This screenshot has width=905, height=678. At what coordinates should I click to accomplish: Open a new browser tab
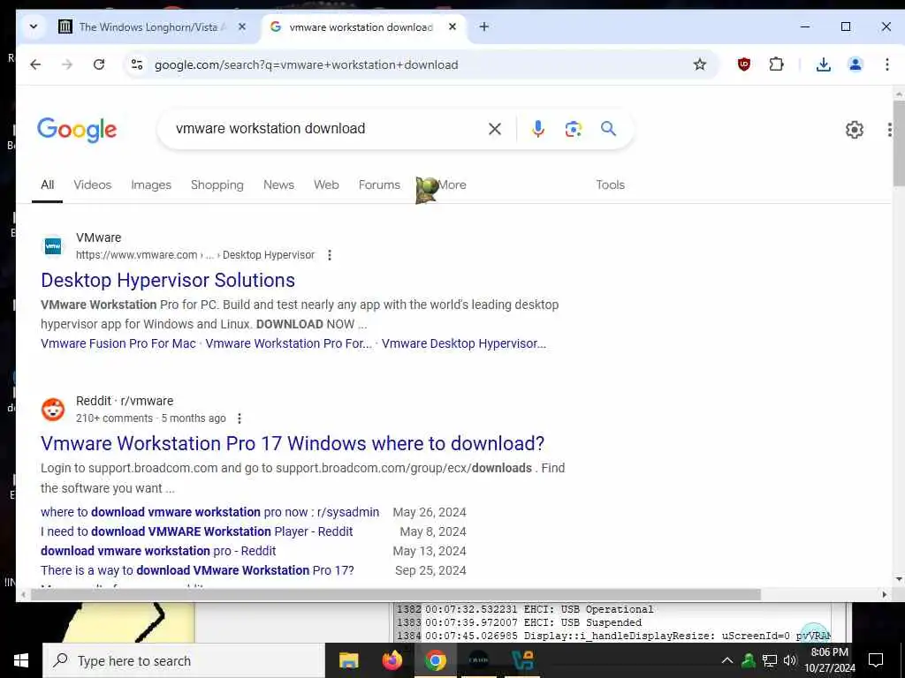(484, 26)
